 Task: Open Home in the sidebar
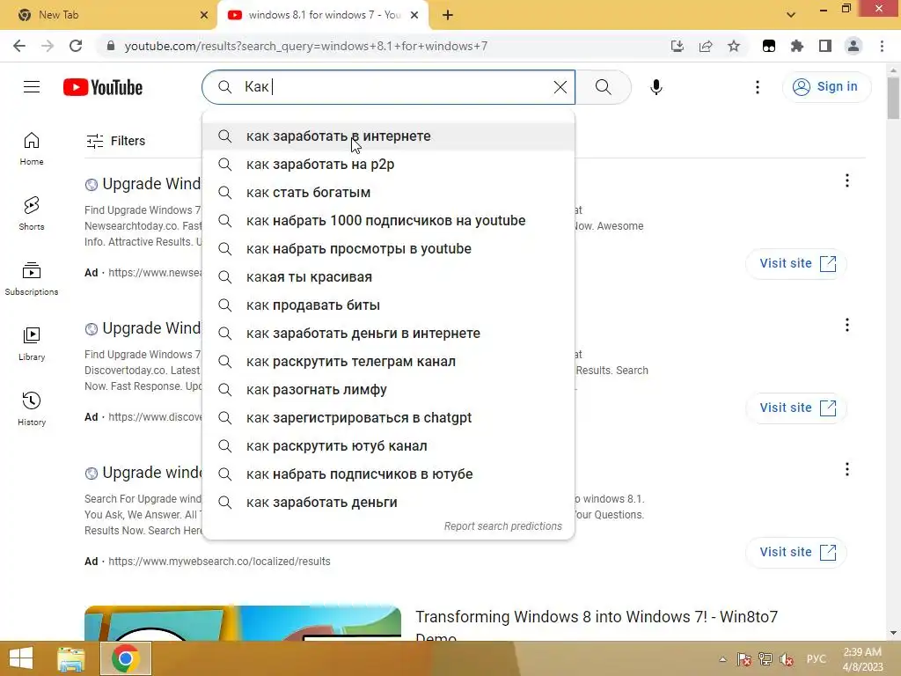pyautogui.click(x=32, y=149)
